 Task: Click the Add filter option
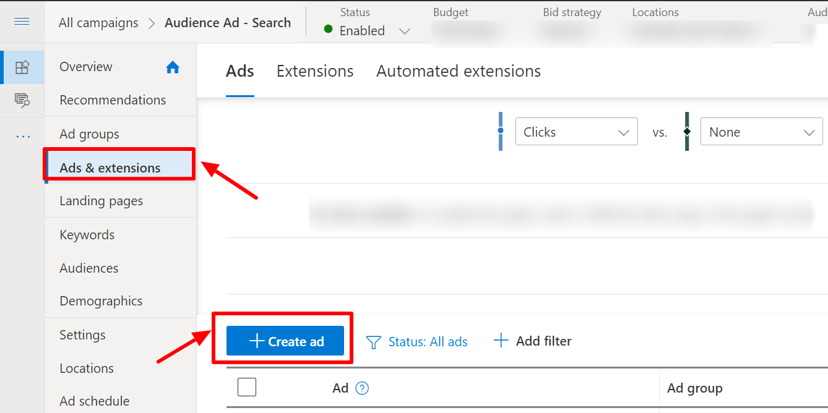pyautogui.click(x=532, y=341)
